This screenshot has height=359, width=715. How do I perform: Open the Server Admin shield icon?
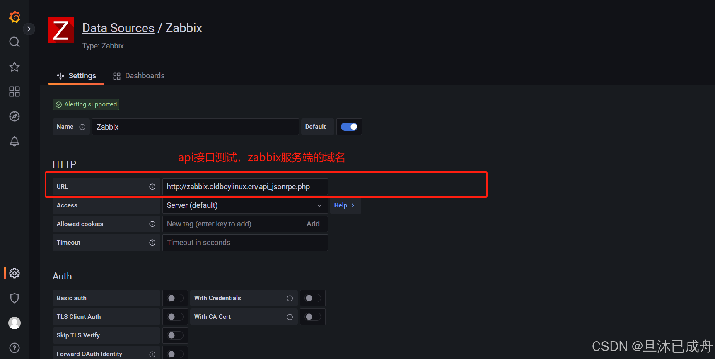pyautogui.click(x=14, y=298)
